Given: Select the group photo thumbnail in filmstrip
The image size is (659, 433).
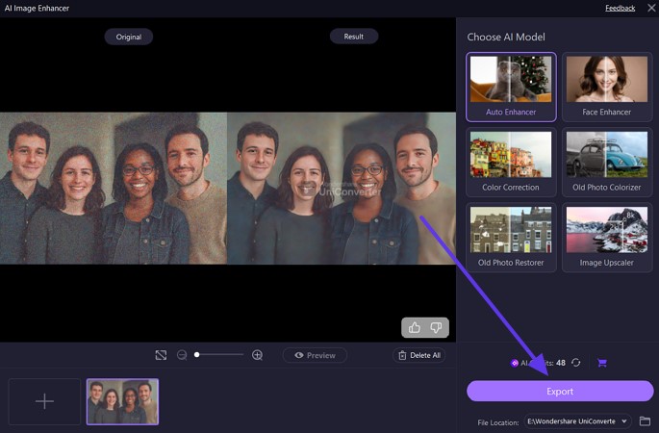Looking at the screenshot, I should pos(123,401).
